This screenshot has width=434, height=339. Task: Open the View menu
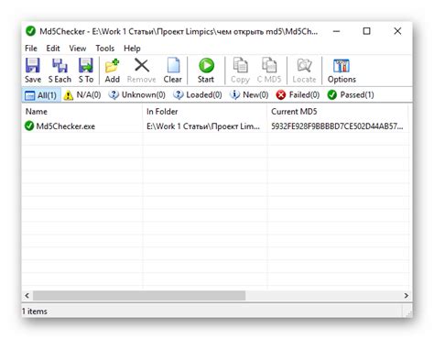tap(78, 49)
